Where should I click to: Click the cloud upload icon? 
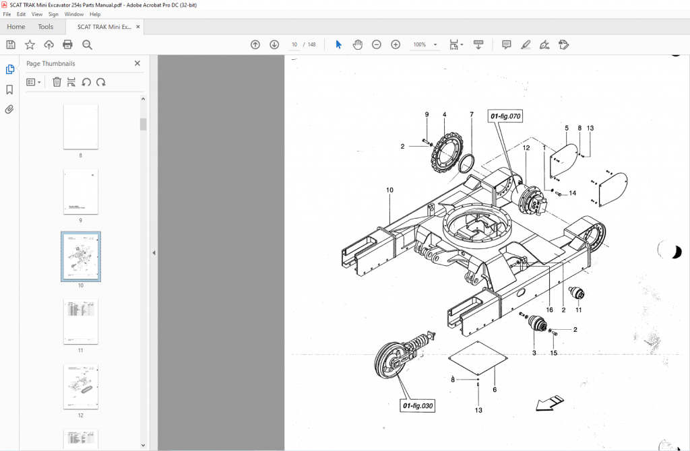tap(49, 44)
